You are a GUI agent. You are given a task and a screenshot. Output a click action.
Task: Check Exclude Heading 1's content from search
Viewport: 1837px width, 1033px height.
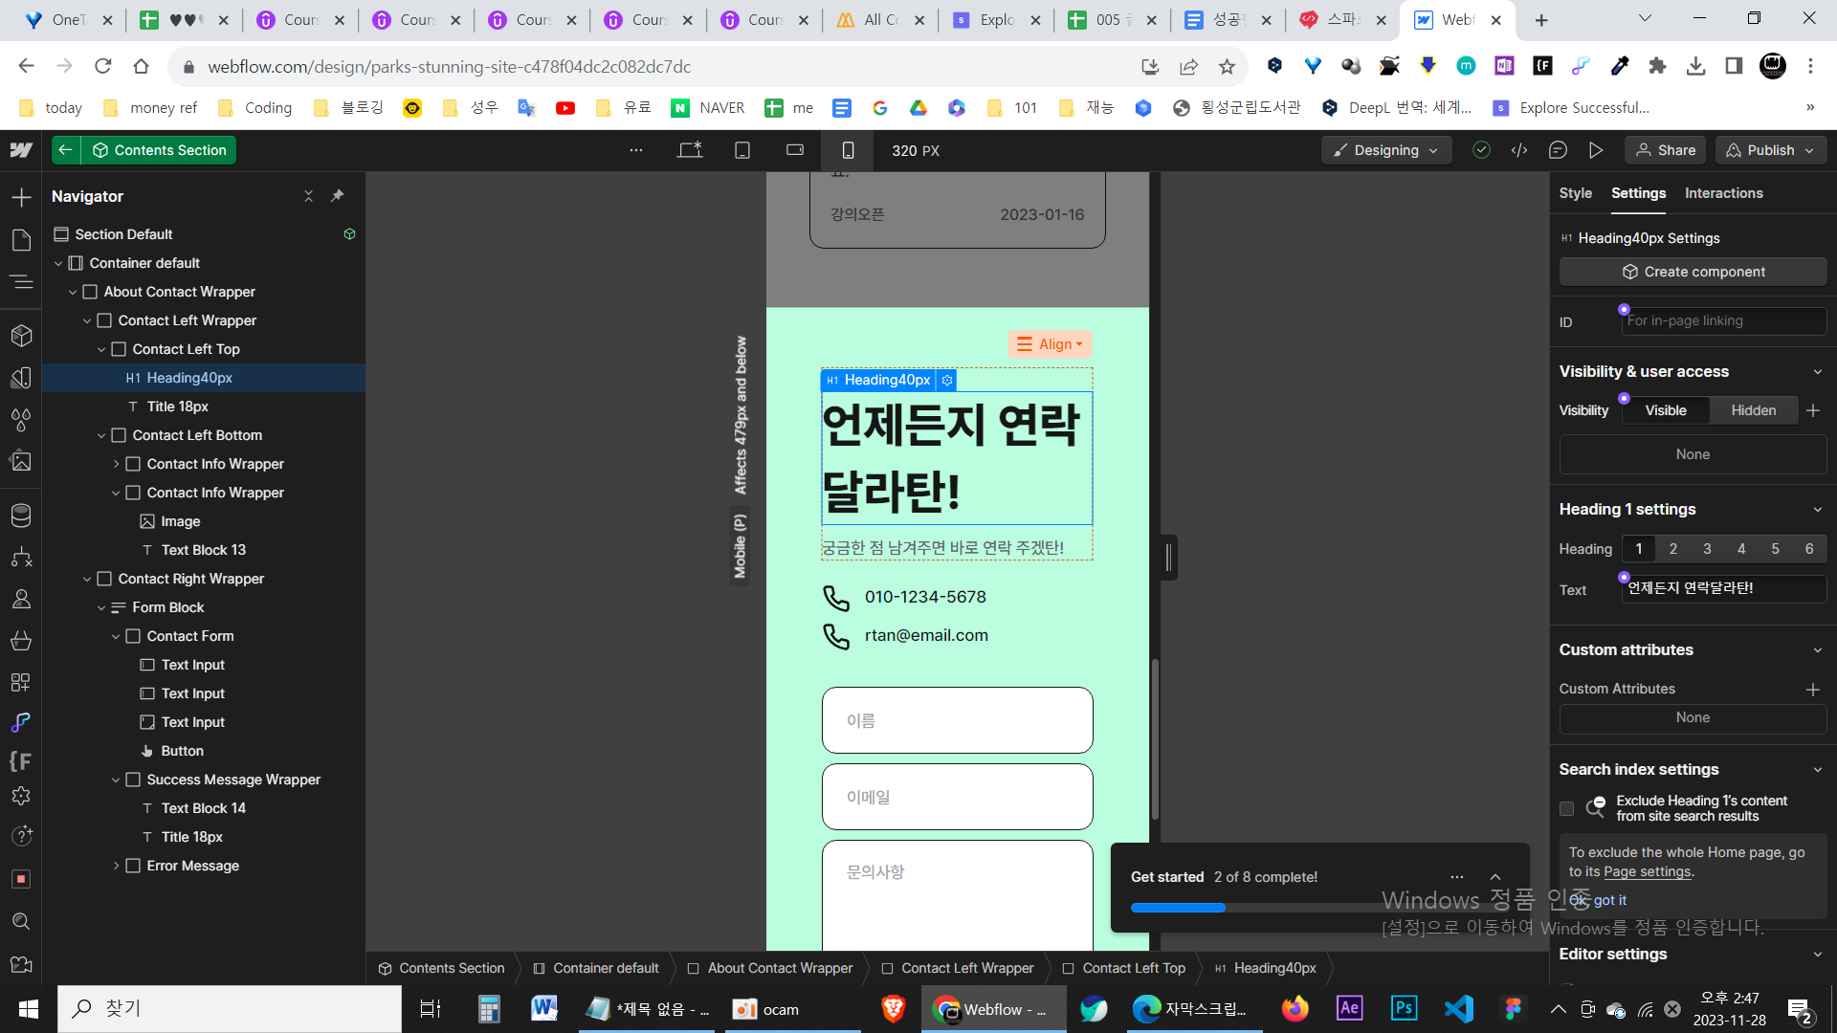click(1566, 809)
